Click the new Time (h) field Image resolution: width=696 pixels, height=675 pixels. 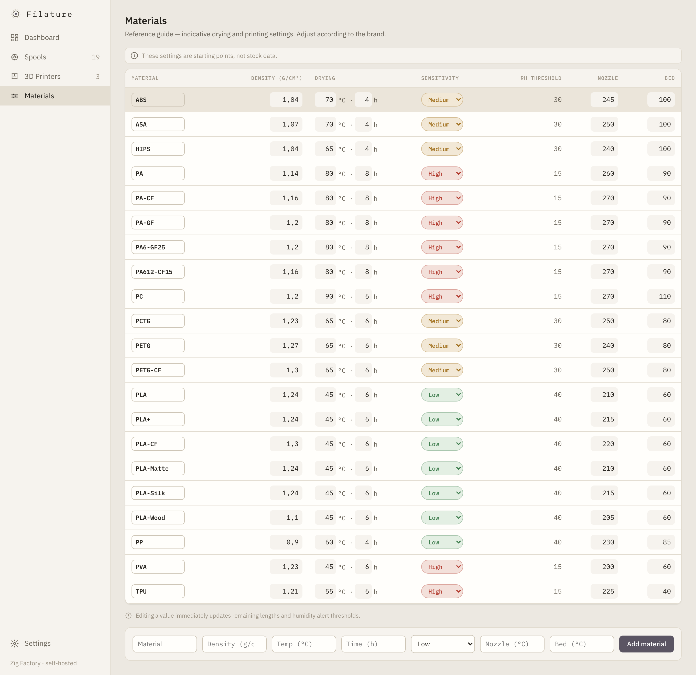click(x=373, y=644)
